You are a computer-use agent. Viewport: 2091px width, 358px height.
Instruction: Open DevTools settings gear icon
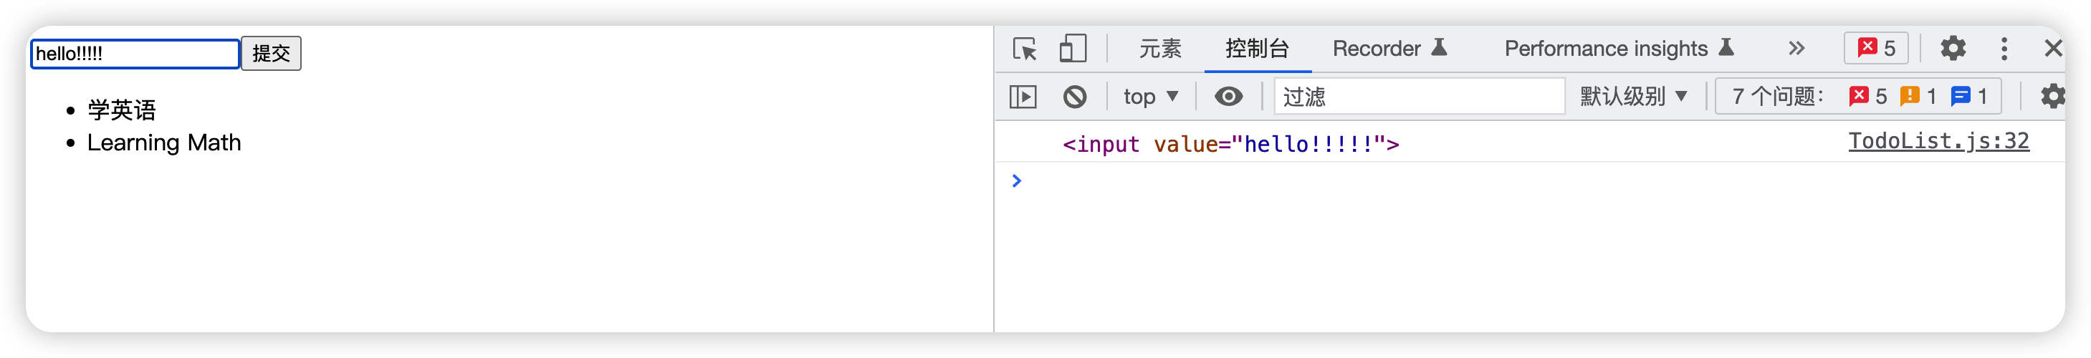click(x=1953, y=49)
